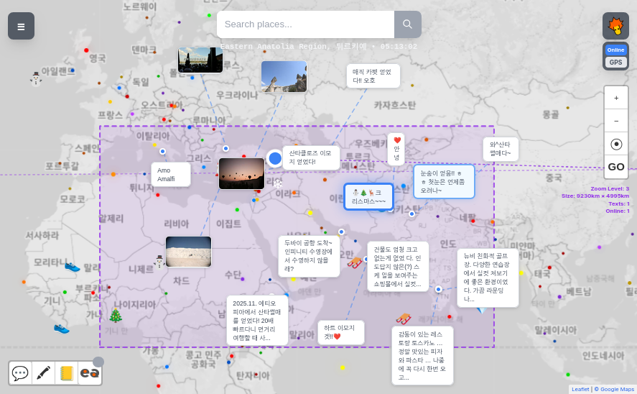
Task: Open the white desert landscape photo
Action: tap(188, 252)
